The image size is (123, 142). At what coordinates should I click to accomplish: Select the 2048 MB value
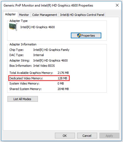63,89
